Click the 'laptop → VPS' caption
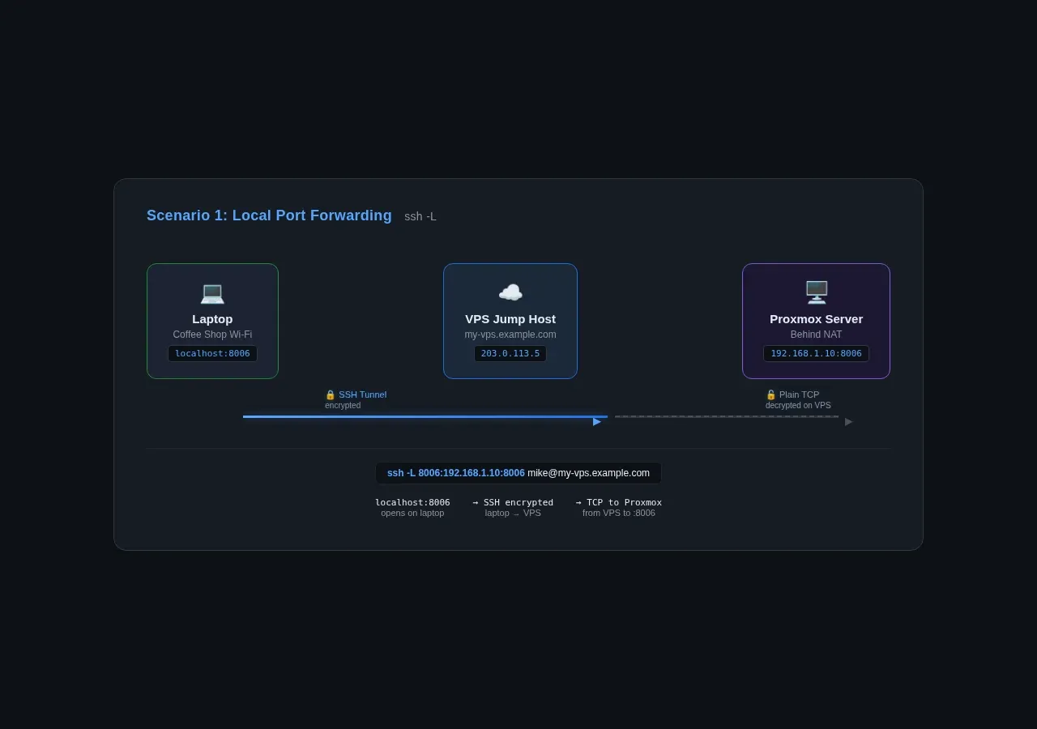 pos(513,513)
